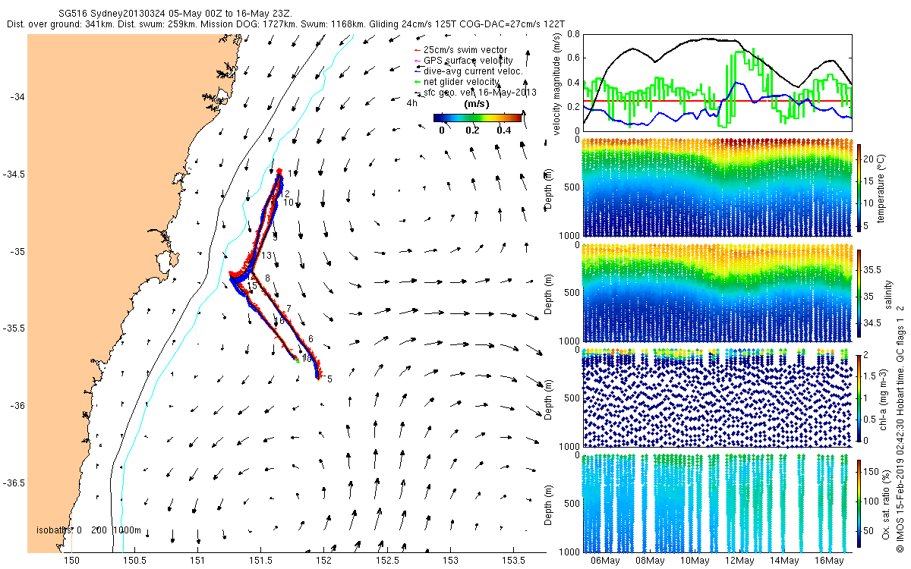This screenshot has height=569, width=911.
Task: Click the 'Depth (m)' label of the oxygen panel
Action: 548,505
